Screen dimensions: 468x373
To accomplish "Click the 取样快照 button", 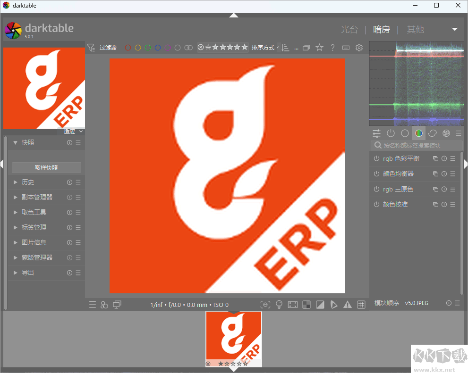I will (x=46, y=167).
